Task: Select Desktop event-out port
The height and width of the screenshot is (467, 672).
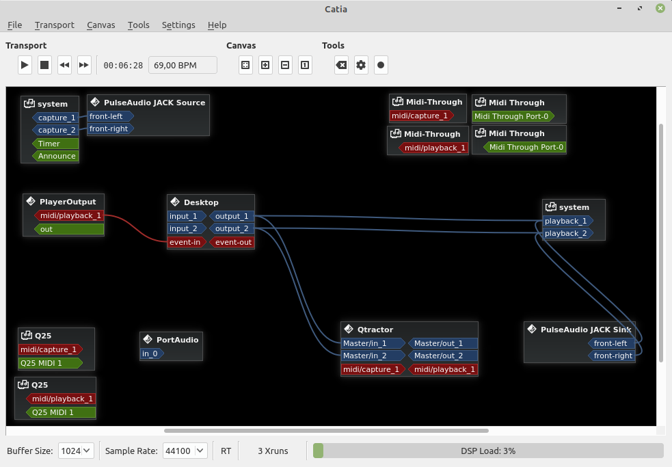Action: 232,242
